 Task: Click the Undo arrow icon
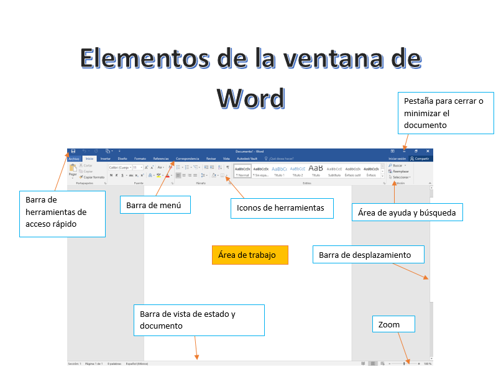click(x=85, y=151)
